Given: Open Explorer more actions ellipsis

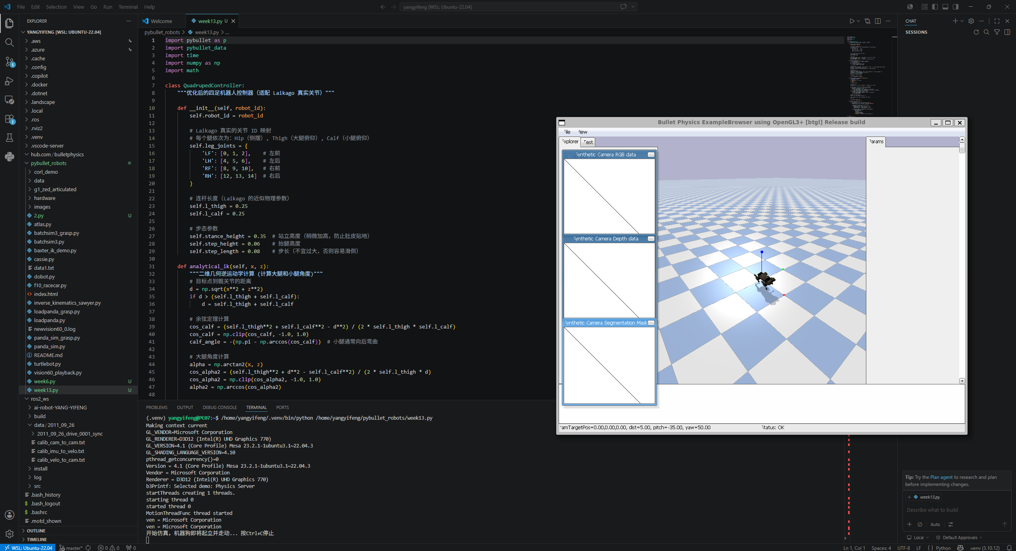Looking at the screenshot, I should [x=128, y=21].
